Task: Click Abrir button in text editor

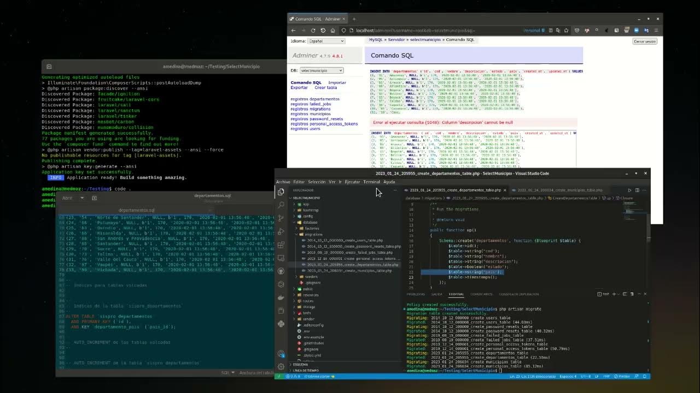Action: point(67,198)
